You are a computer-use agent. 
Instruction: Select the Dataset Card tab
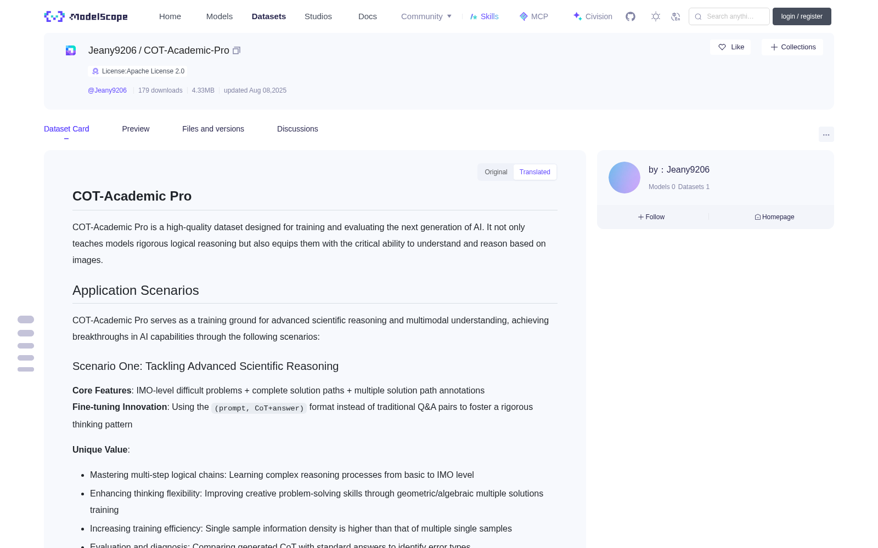(66, 129)
